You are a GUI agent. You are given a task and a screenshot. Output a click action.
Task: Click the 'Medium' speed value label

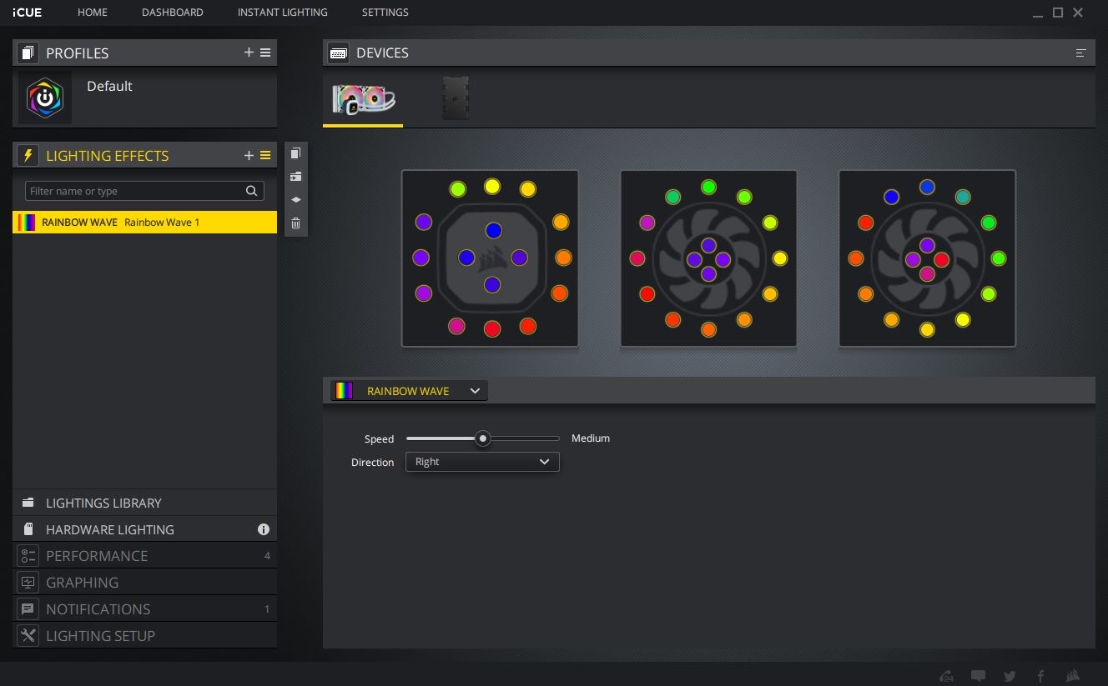pos(591,438)
